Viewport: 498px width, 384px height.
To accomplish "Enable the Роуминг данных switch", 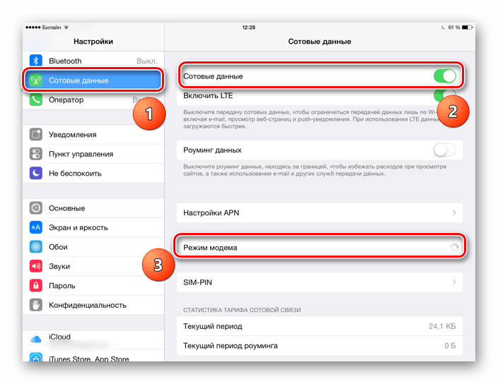I will [445, 150].
